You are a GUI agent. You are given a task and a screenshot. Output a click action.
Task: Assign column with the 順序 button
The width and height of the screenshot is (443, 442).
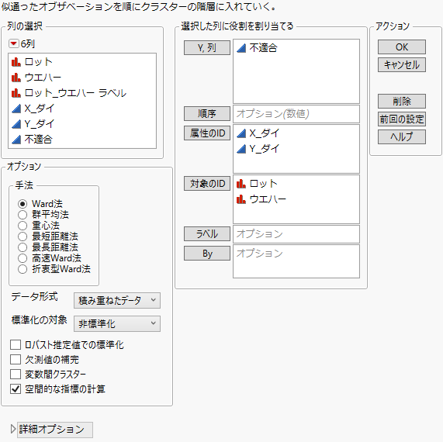207,113
